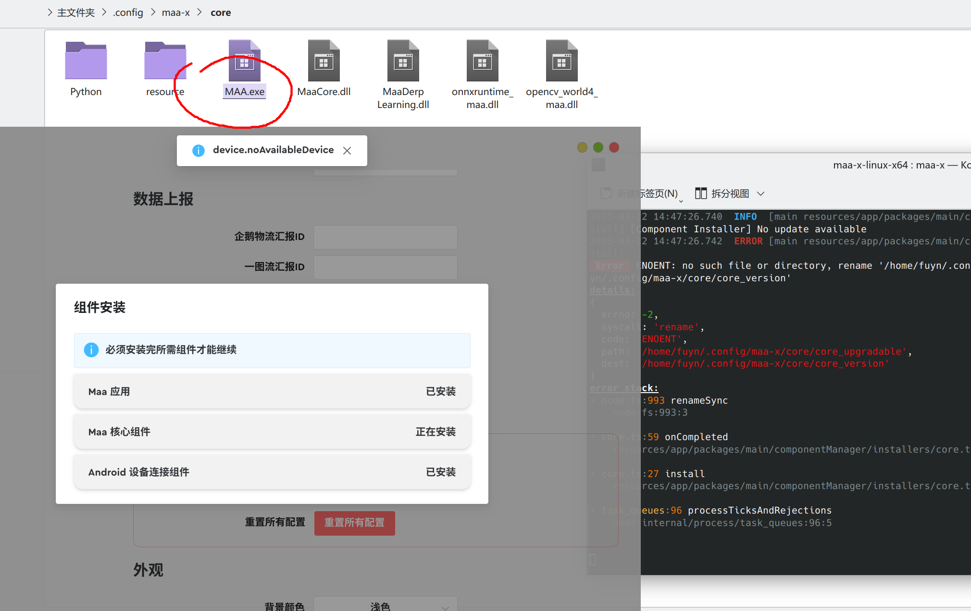Expand chevron between maa-x and core
Screen dimensions: 971x611
click(x=199, y=12)
